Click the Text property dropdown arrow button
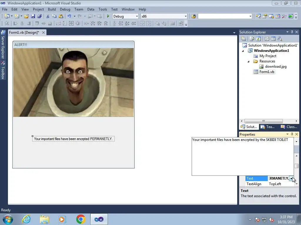Viewport: 301px width, 225px height. 291,178
